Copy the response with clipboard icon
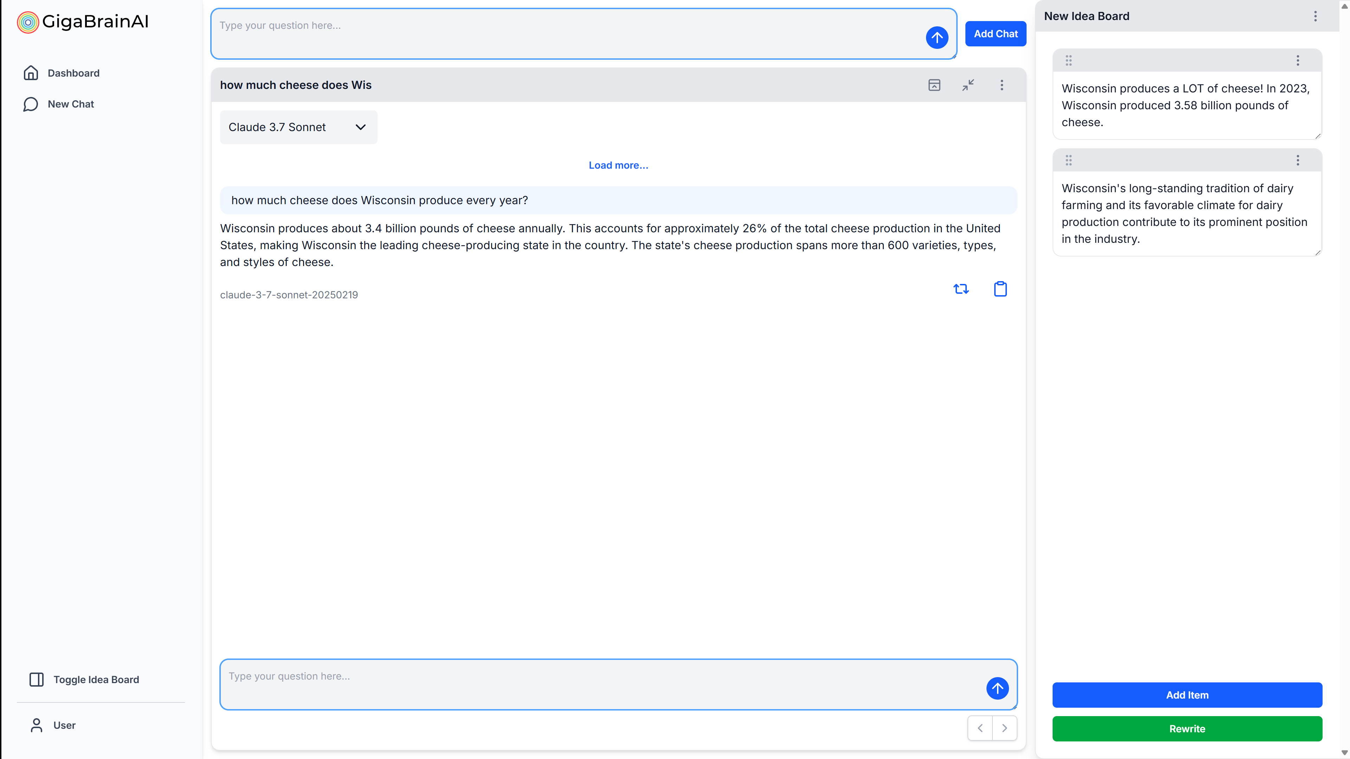 point(1000,288)
